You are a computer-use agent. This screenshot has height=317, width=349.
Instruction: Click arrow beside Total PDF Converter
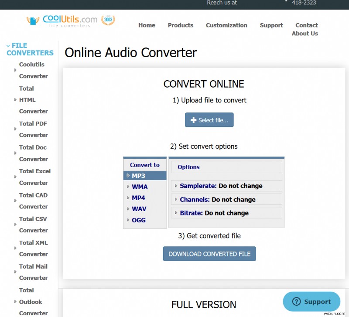pos(15,129)
